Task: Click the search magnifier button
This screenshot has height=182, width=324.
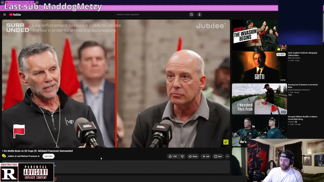Action: [191, 15]
